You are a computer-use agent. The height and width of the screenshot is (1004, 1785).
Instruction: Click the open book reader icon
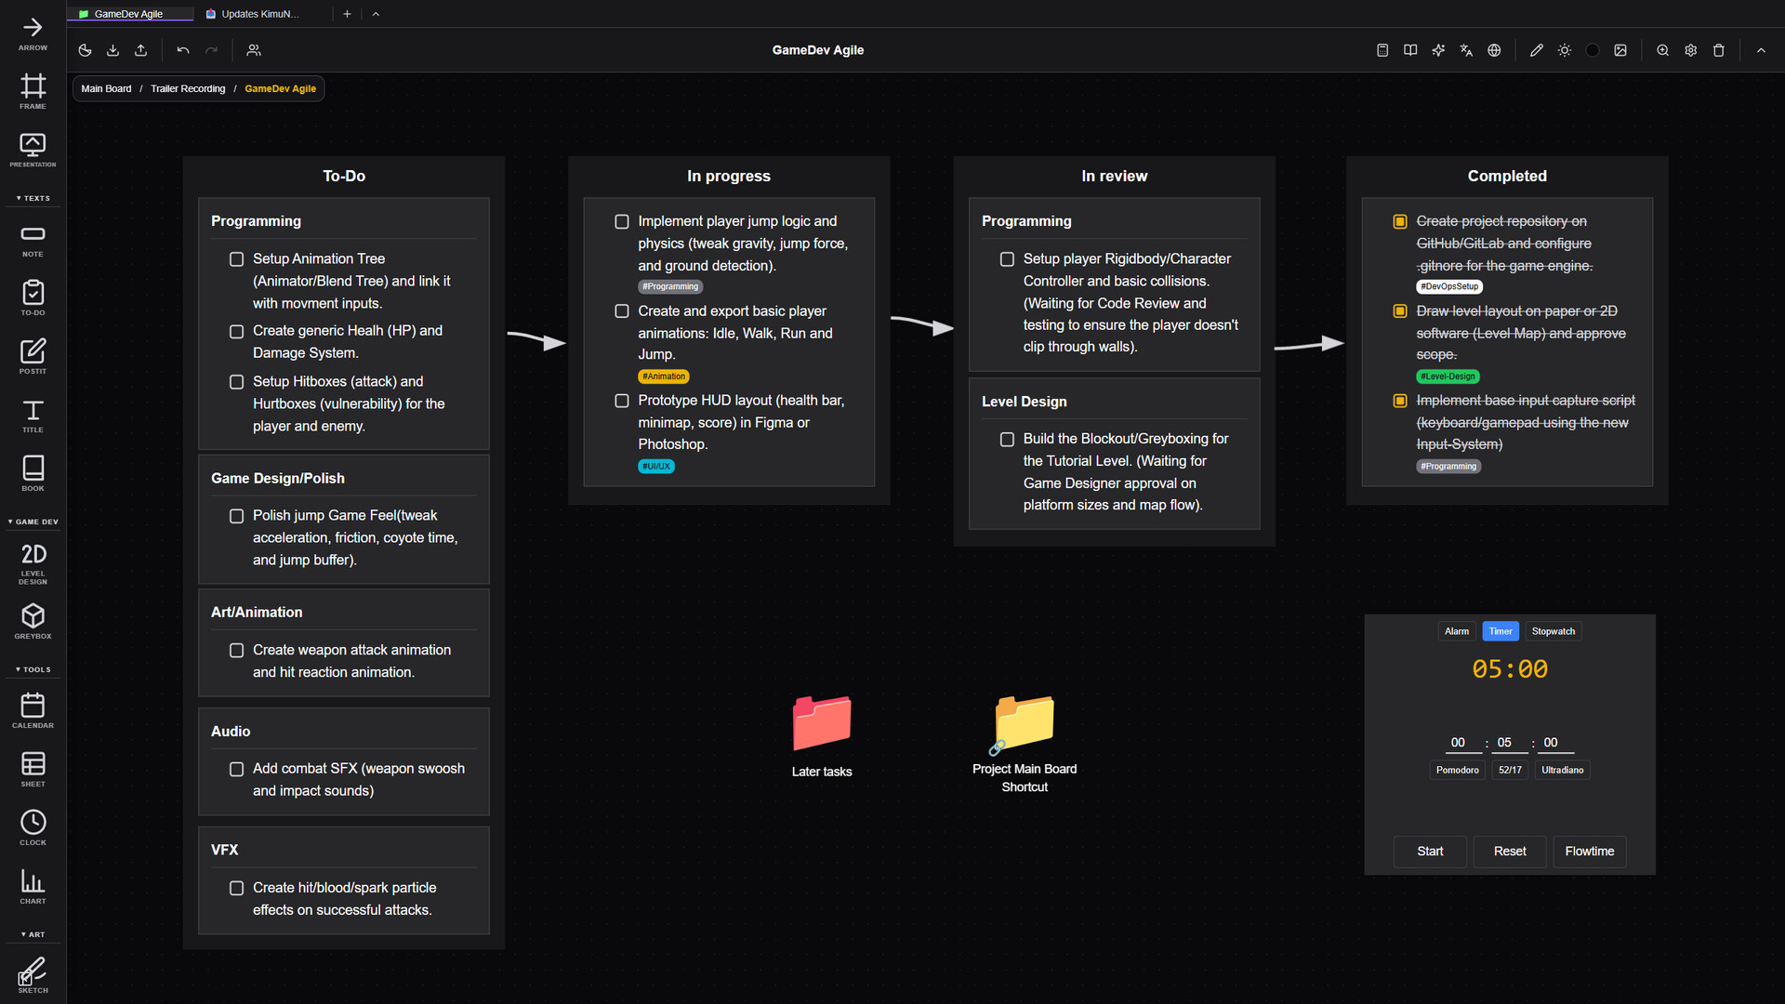click(x=1410, y=50)
